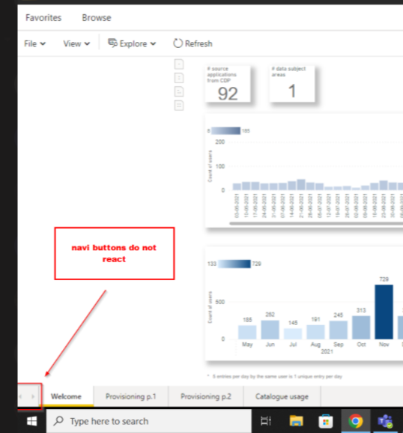Screen dimensions: 403x433
Task: Select the Jul bar showing 145
Action: click(293, 333)
